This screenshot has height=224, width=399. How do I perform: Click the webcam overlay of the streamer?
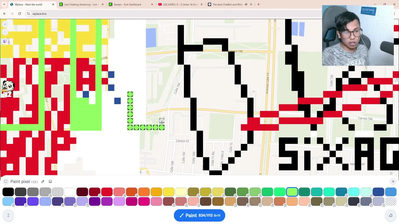pos(358,35)
